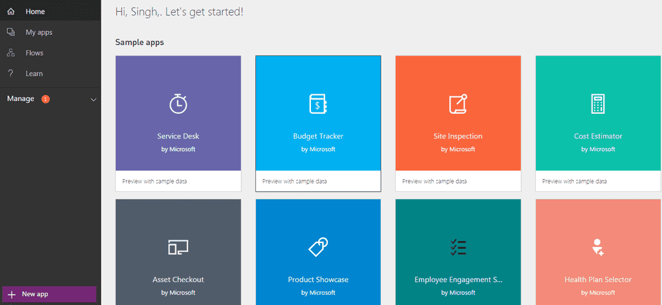662x305 pixels.
Task: Click the New app button
Action: [49, 294]
